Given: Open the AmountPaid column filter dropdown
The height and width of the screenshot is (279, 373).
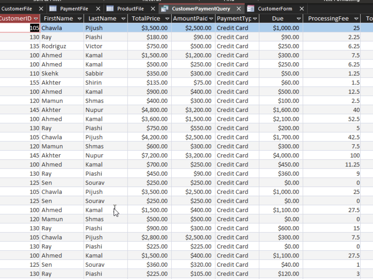Looking at the screenshot, I should coord(211,19).
